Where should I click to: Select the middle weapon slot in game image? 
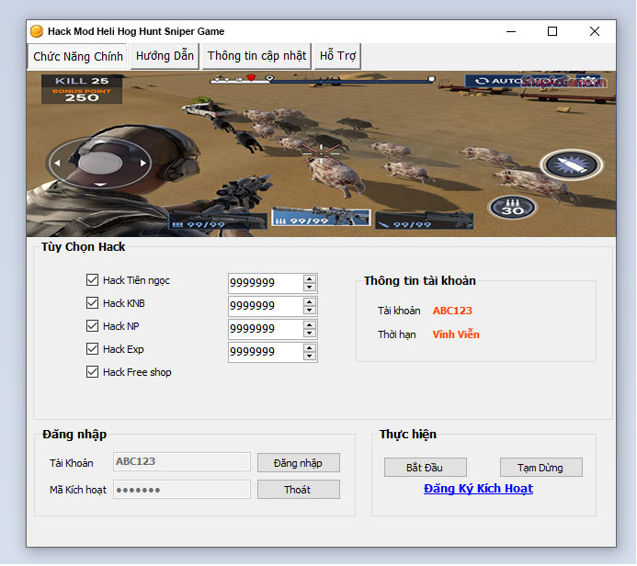[x=321, y=217]
